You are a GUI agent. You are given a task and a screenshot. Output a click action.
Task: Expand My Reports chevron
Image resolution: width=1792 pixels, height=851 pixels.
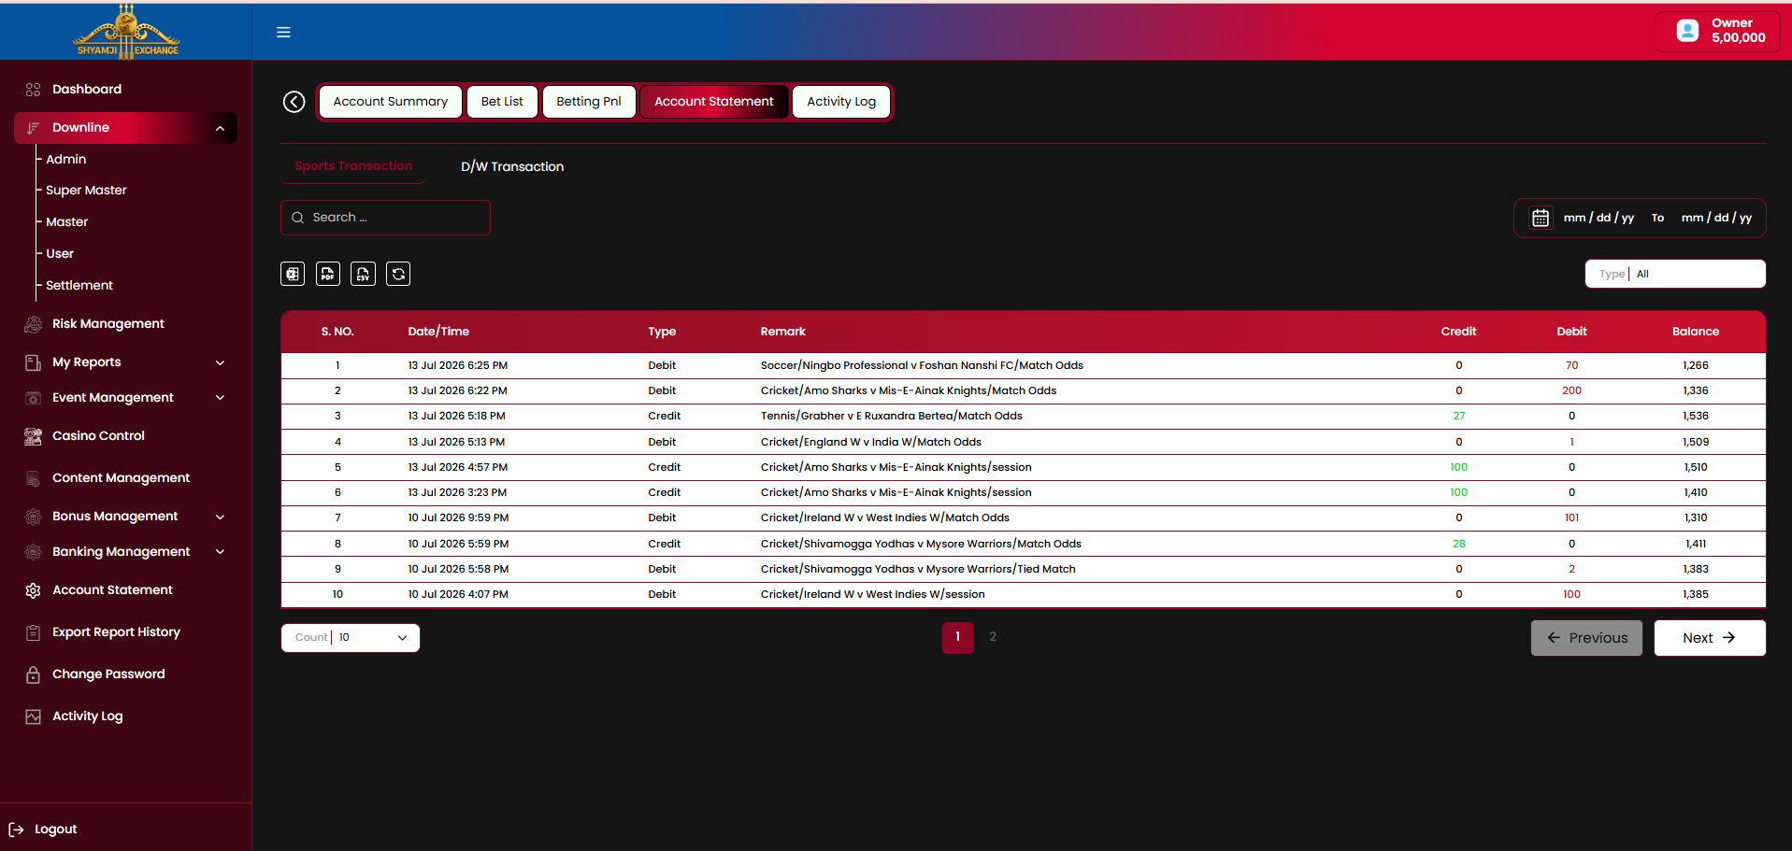point(220,362)
